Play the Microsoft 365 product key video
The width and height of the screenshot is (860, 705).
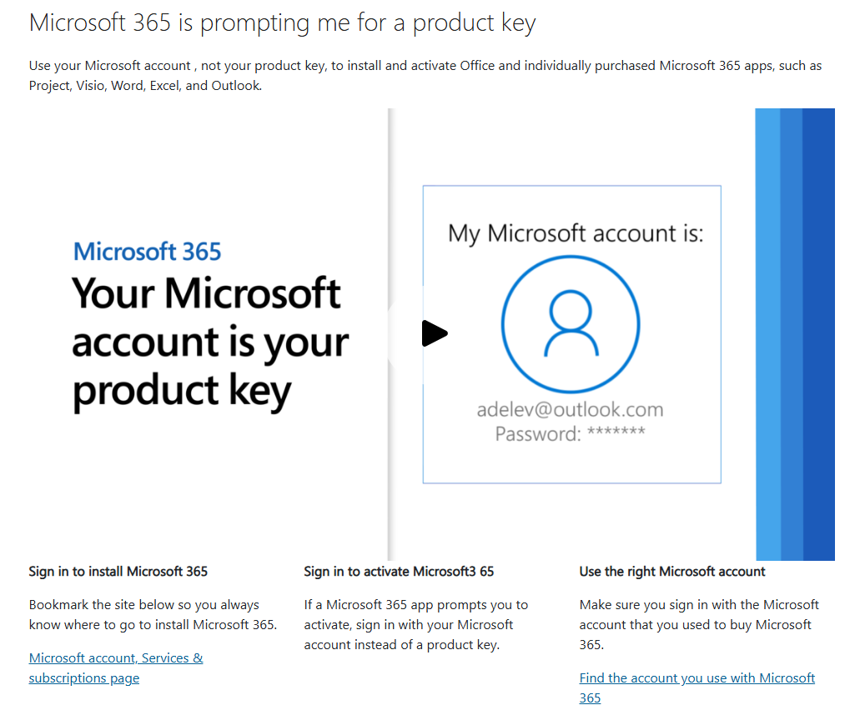click(434, 333)
